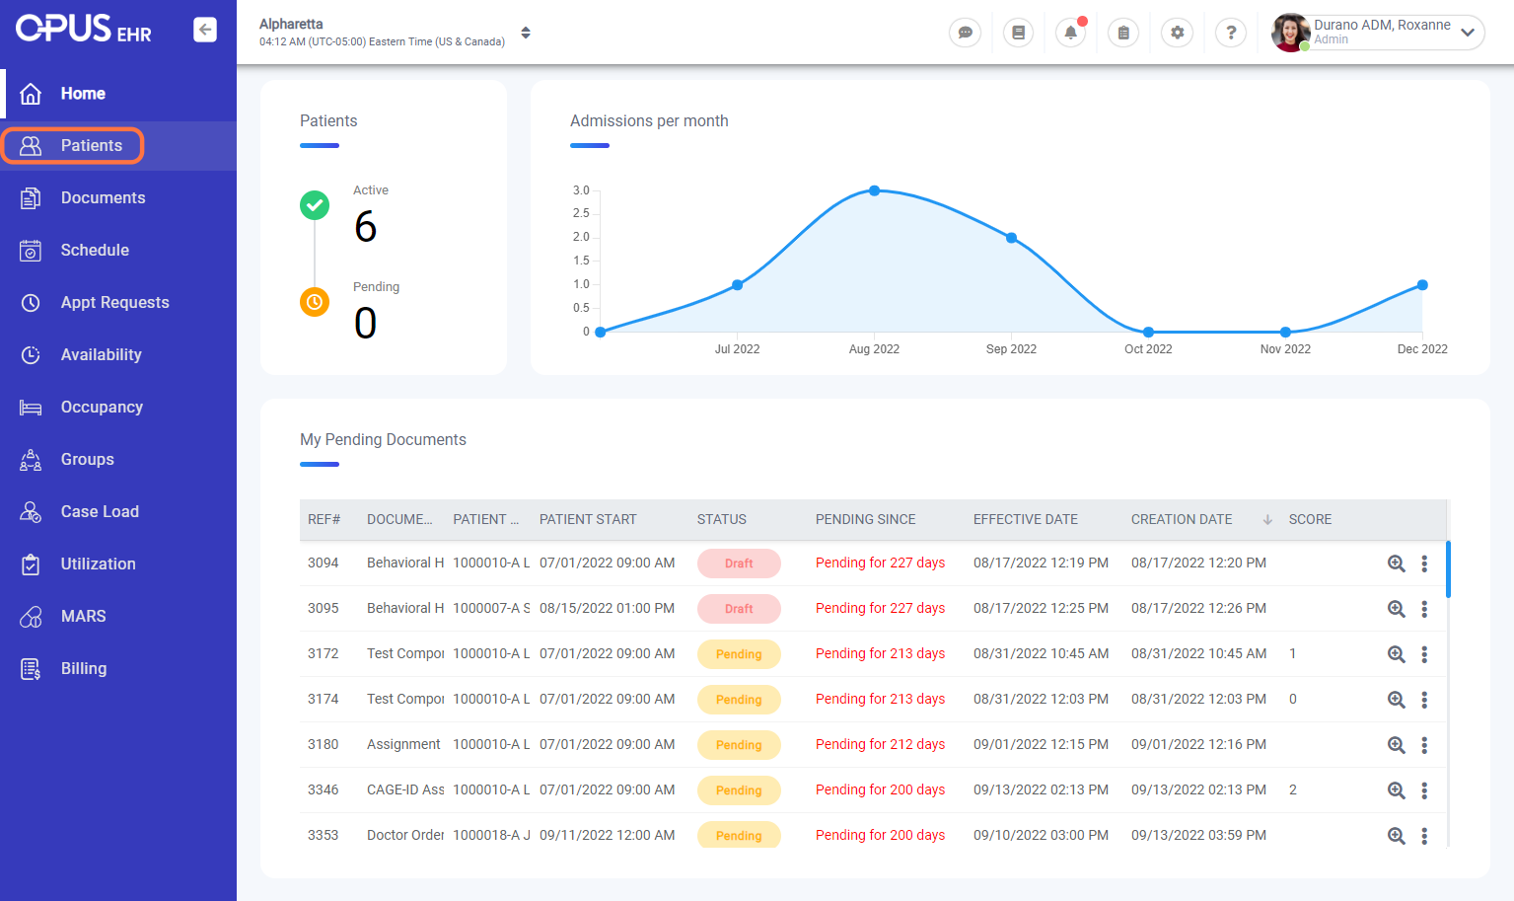
Task: Click the orange Pending patients clock icon
Action: [x=315, y=302]
